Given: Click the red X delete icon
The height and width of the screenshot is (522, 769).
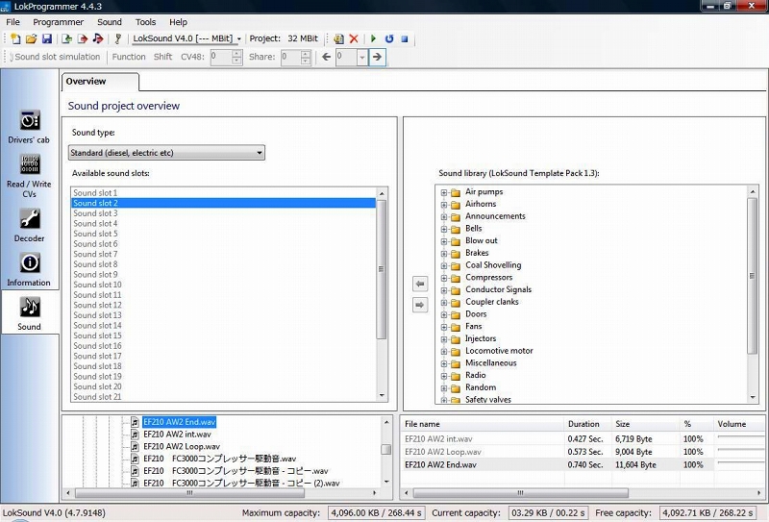Looking at the screenshot, I should (x=354, y=38).
